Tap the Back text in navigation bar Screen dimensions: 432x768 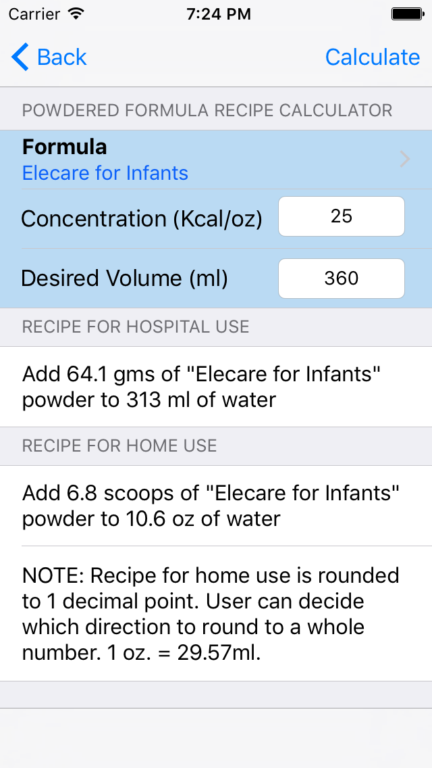click(x=61, y=57)
